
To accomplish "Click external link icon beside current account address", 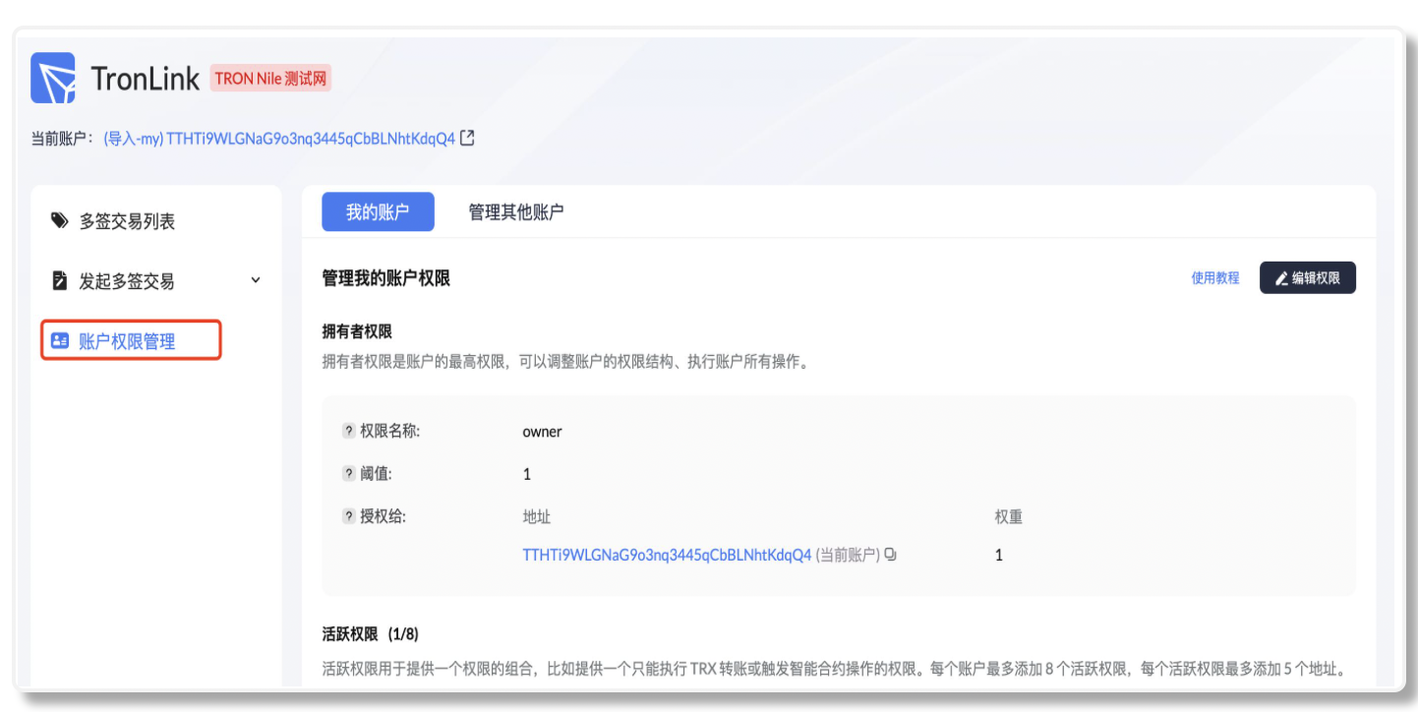I will [x=468, y=139].
